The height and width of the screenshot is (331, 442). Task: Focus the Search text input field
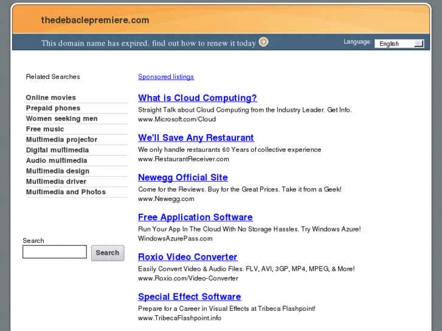pos(55,251)
